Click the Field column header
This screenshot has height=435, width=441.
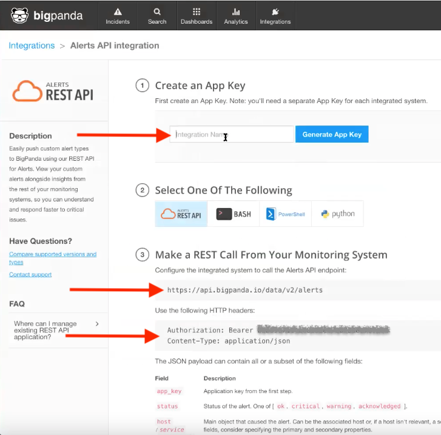click(x=162, y=379)
